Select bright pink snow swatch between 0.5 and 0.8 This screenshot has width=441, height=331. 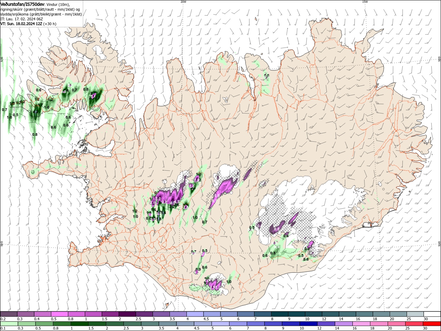point(59,314)
